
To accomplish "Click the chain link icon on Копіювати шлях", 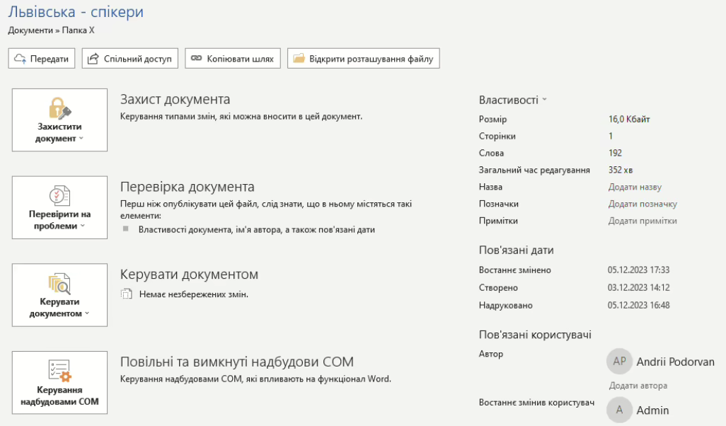I will click(197, 59).
